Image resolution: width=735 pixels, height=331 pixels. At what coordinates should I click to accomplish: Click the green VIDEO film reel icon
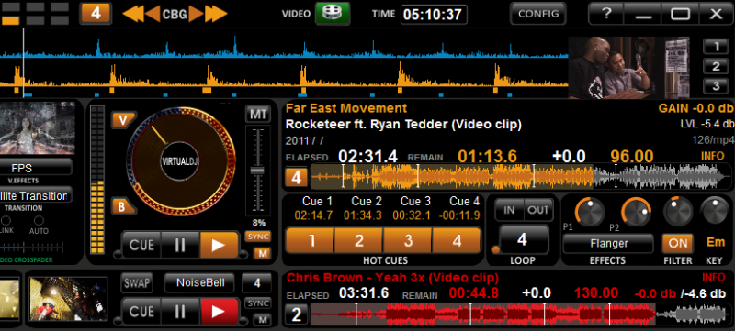point(333,14)
